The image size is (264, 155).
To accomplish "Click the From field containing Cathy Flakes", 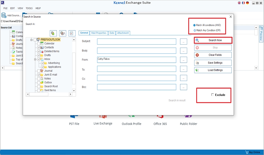I will 137,60.
